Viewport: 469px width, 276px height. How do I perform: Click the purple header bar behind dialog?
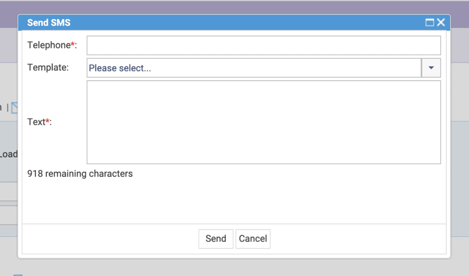pyautogui.click(x=234, y=7)
